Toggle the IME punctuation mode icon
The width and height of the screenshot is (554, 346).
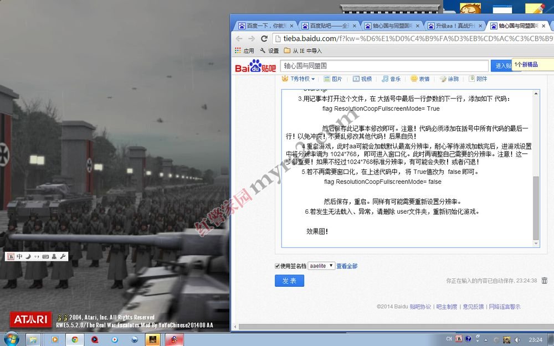pos(37,257)
